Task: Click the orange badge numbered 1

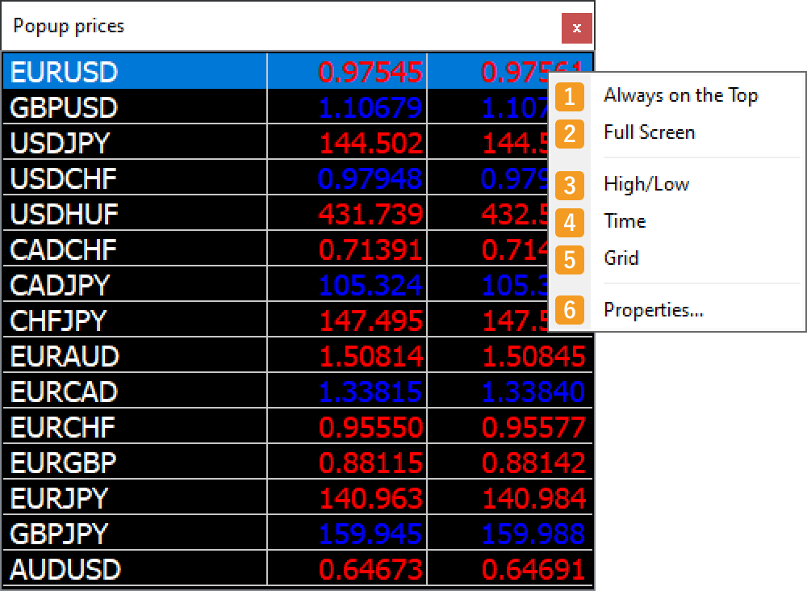Action: [x=570, y=95]
